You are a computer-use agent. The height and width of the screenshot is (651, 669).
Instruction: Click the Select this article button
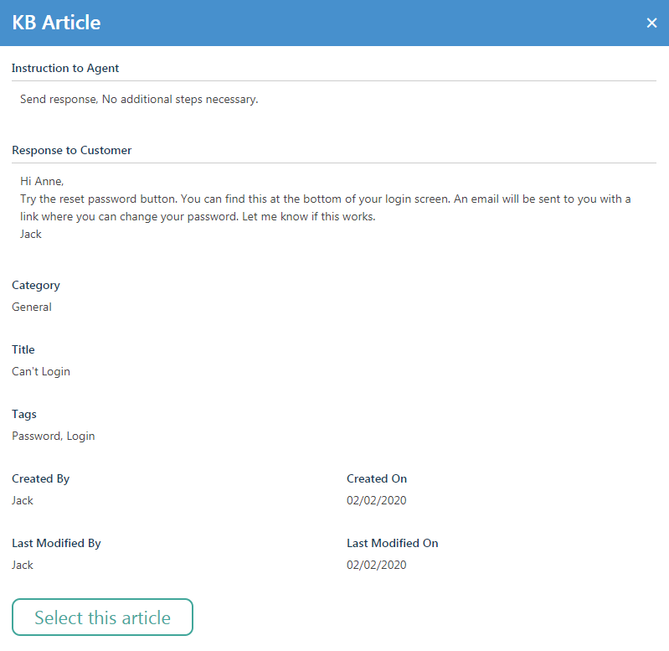click(x=102, y=617)
